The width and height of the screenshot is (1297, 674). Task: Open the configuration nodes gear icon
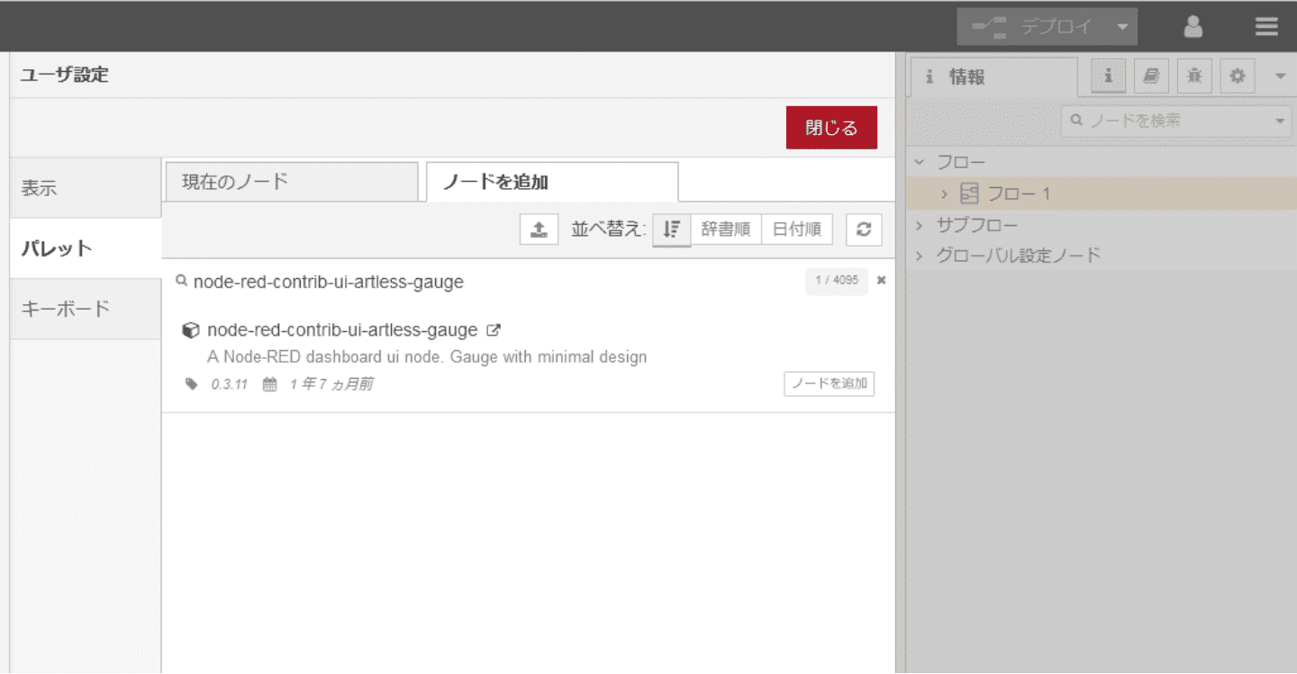click(1238, 76)
